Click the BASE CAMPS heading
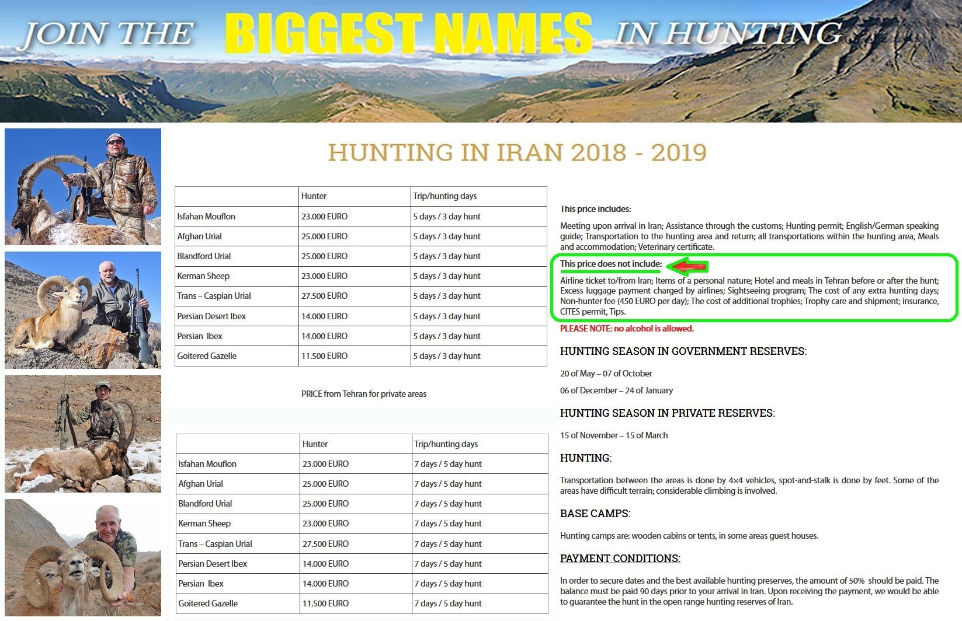The width and height of the screenshot is (962, 621). pyautogui.click(x=595, y=514)
